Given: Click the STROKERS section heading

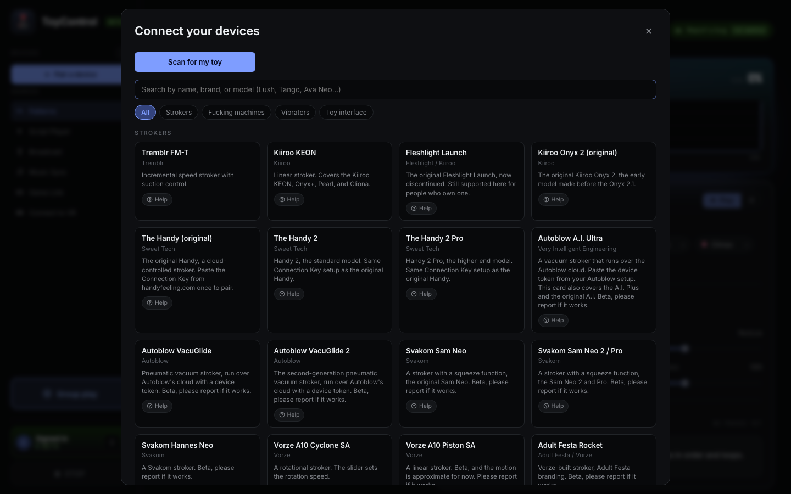Looking at the screenshot, I should point(153,133).
